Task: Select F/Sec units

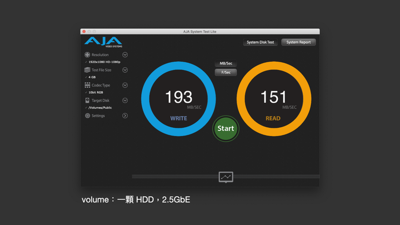Action: click(226, 72)
